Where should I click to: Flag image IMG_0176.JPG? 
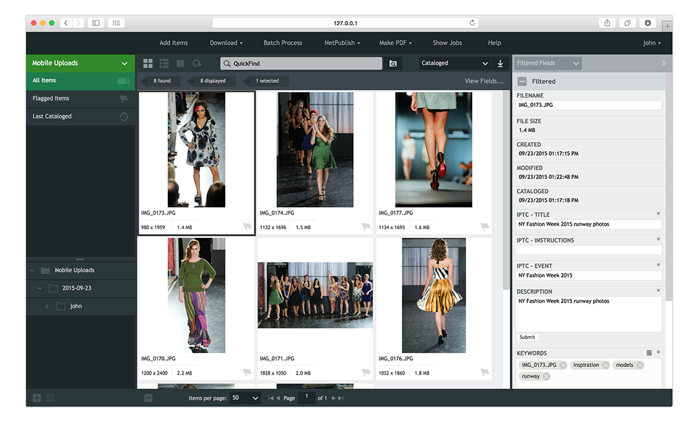click(485, 372)
